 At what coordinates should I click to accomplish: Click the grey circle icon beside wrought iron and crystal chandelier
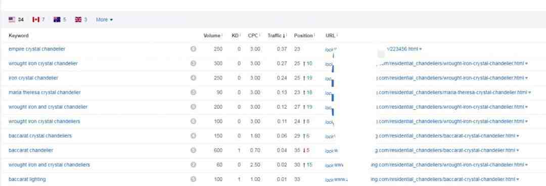[x=193, y=107]
